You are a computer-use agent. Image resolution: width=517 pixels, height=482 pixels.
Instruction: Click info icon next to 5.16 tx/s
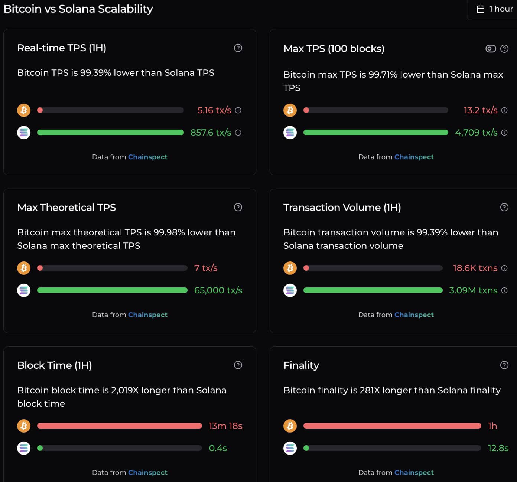(x=238, y=110)
